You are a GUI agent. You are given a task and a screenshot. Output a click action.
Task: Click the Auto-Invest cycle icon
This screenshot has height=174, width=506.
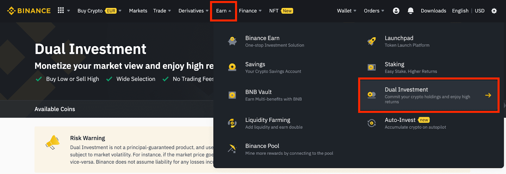tap(372, 123)
